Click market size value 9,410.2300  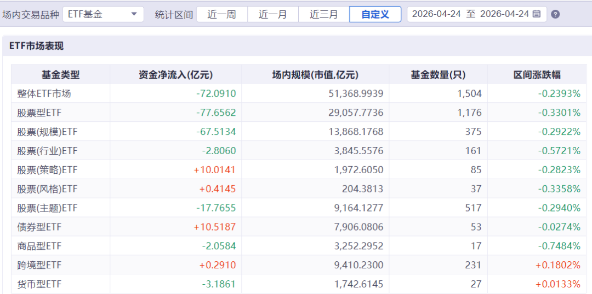pos(358,265)
